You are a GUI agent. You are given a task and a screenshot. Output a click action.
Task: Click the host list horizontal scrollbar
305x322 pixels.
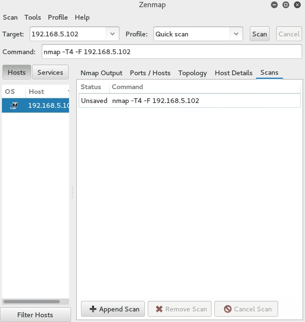32,301
